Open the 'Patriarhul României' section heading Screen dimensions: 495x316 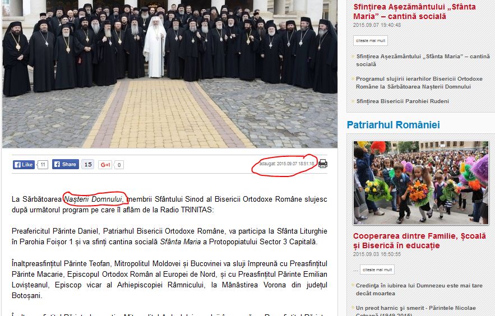(x=393, y=125)
